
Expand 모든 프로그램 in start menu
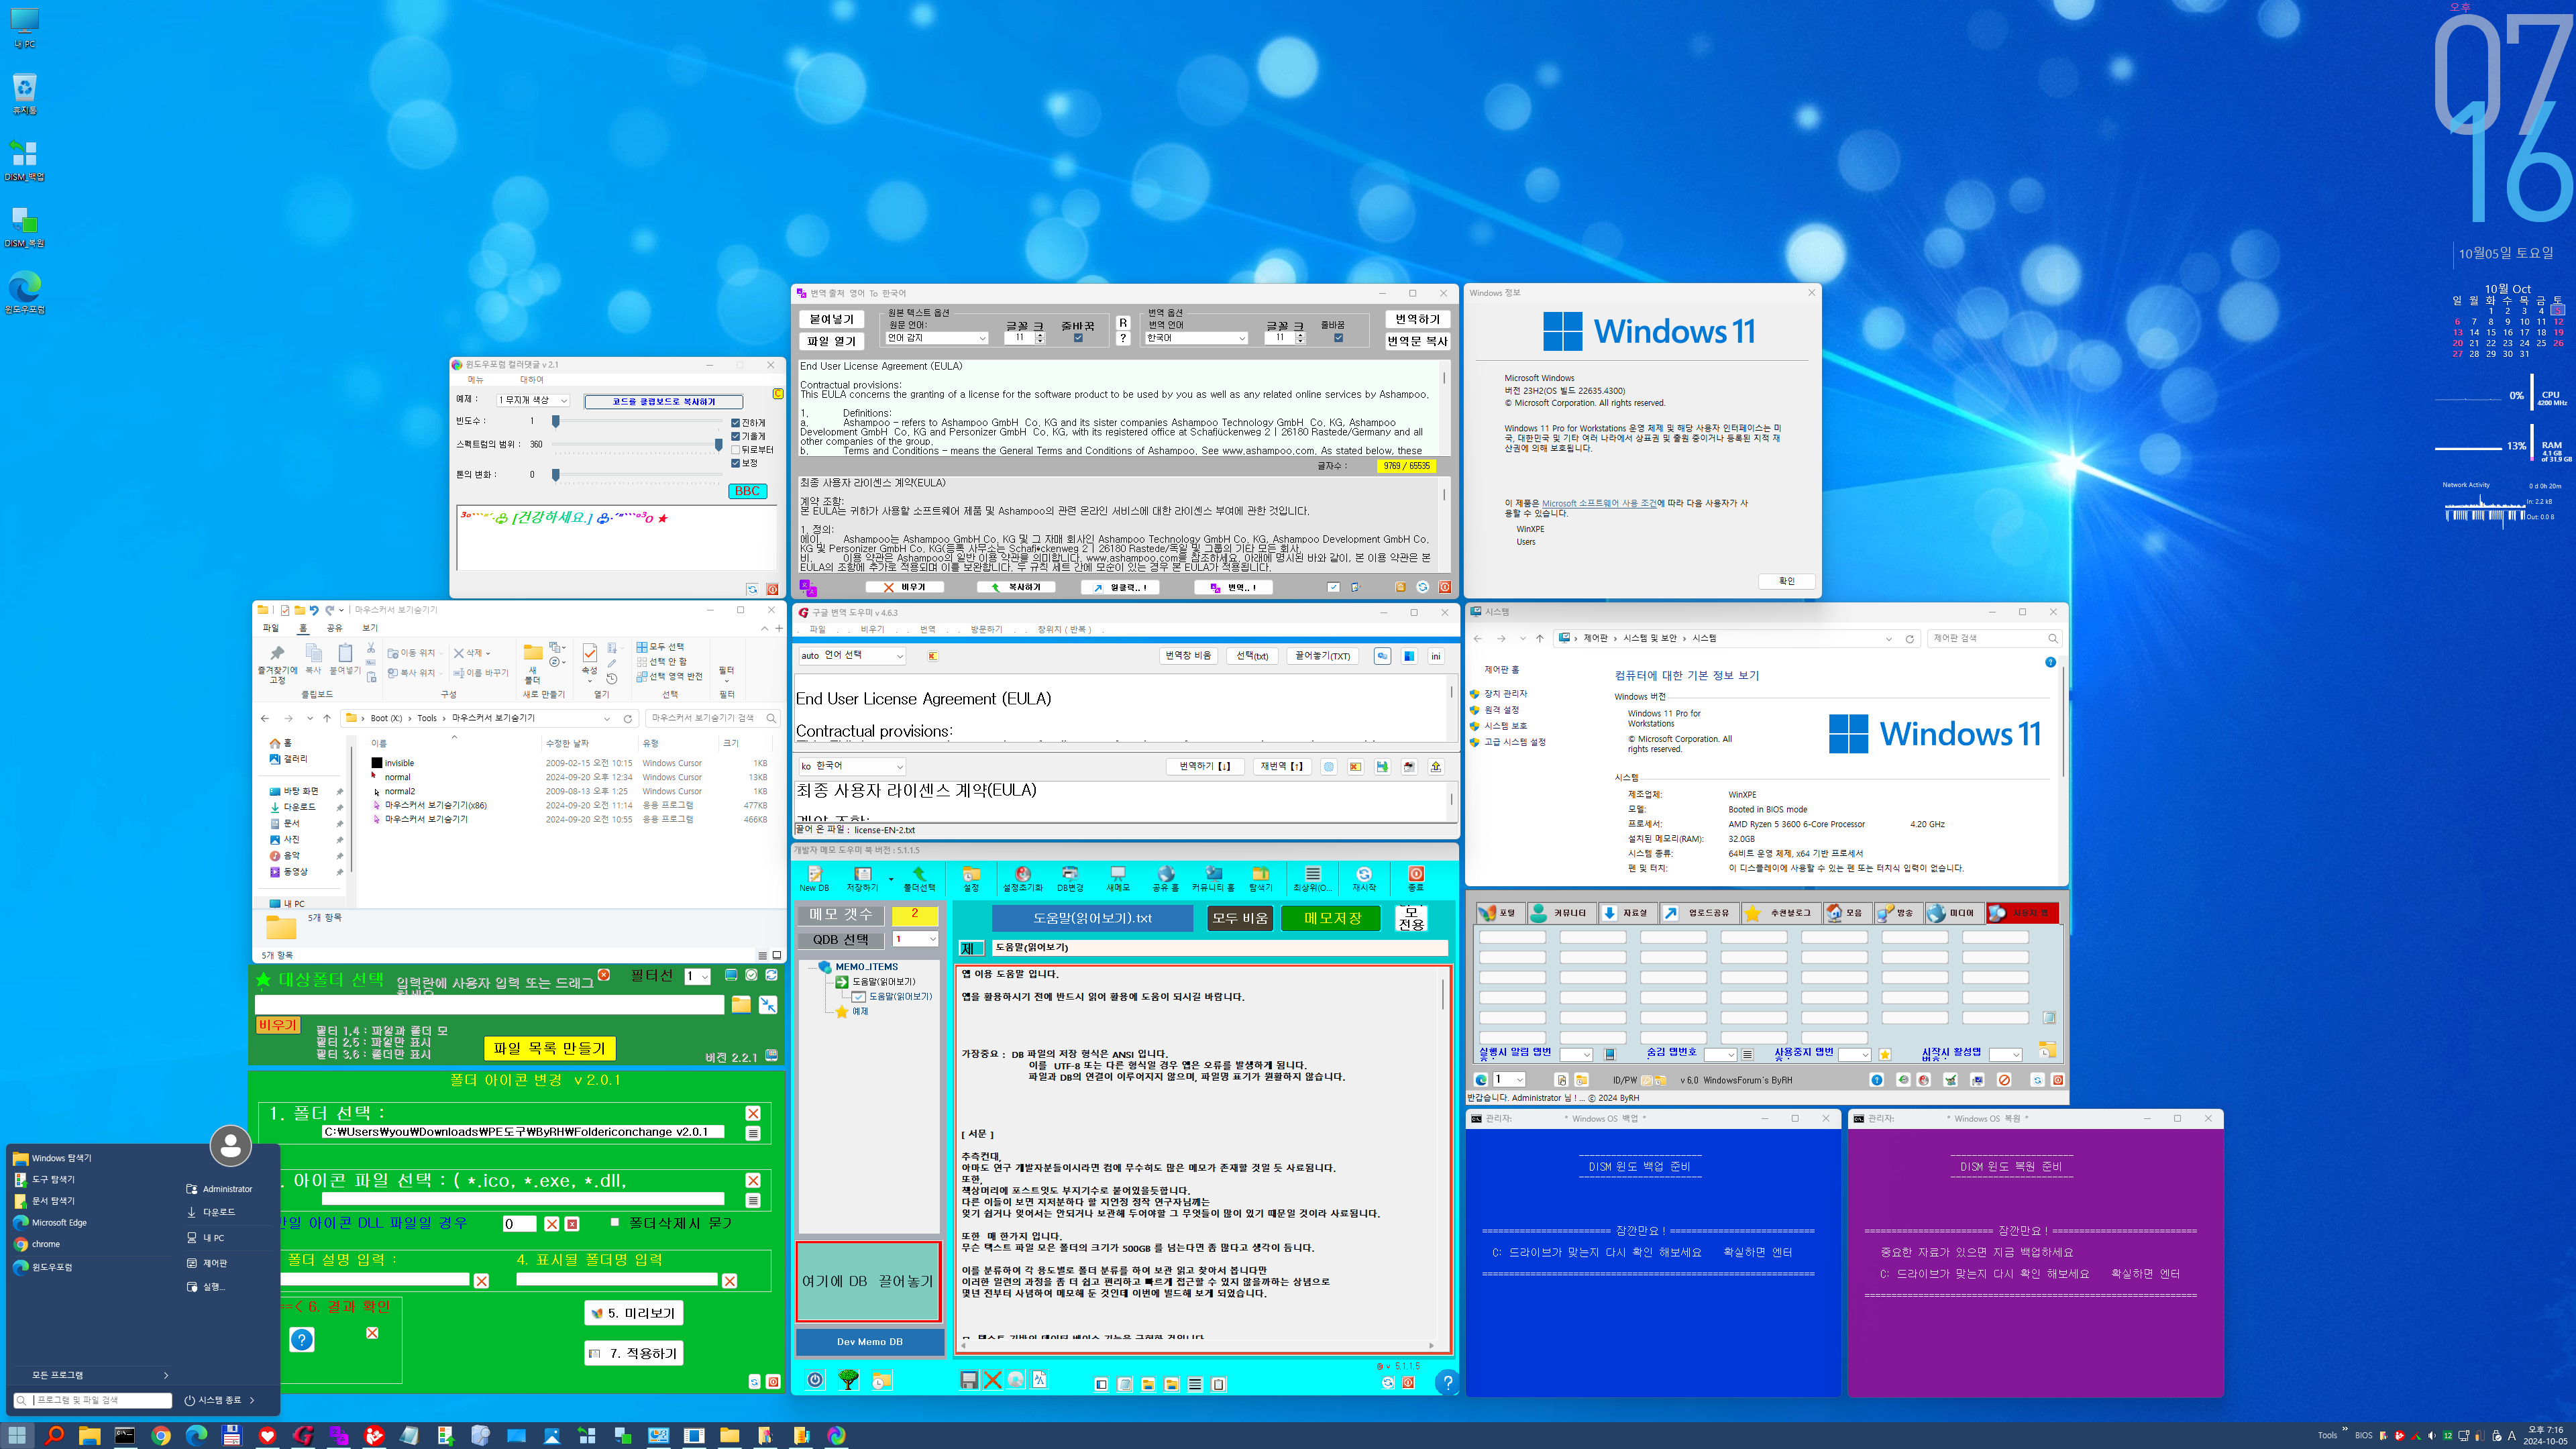point(92,1375)
